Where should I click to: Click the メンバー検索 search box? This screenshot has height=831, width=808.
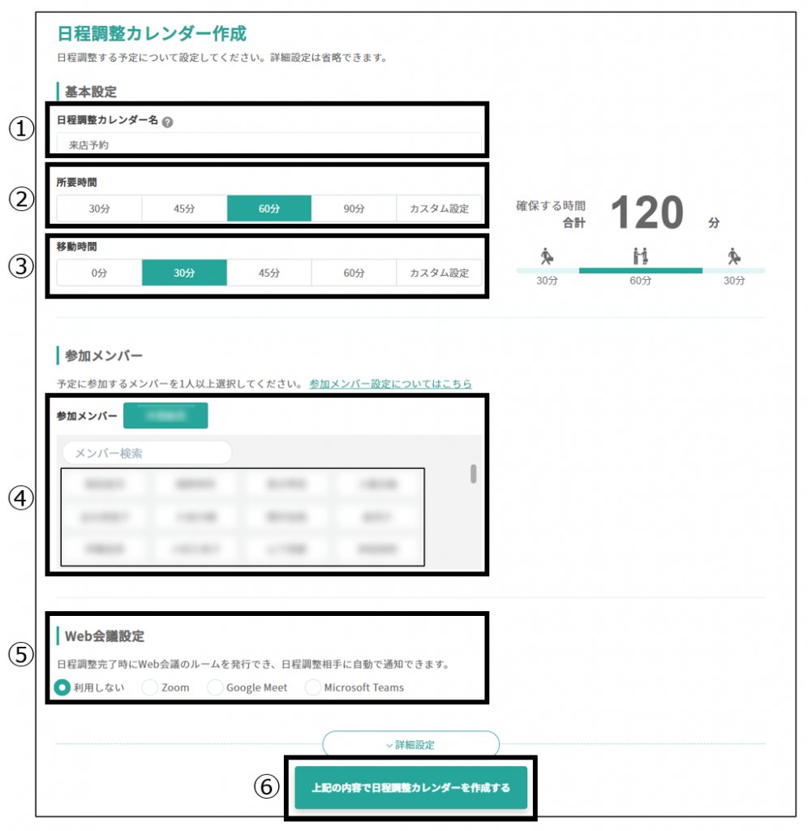[x=147, y=453]
